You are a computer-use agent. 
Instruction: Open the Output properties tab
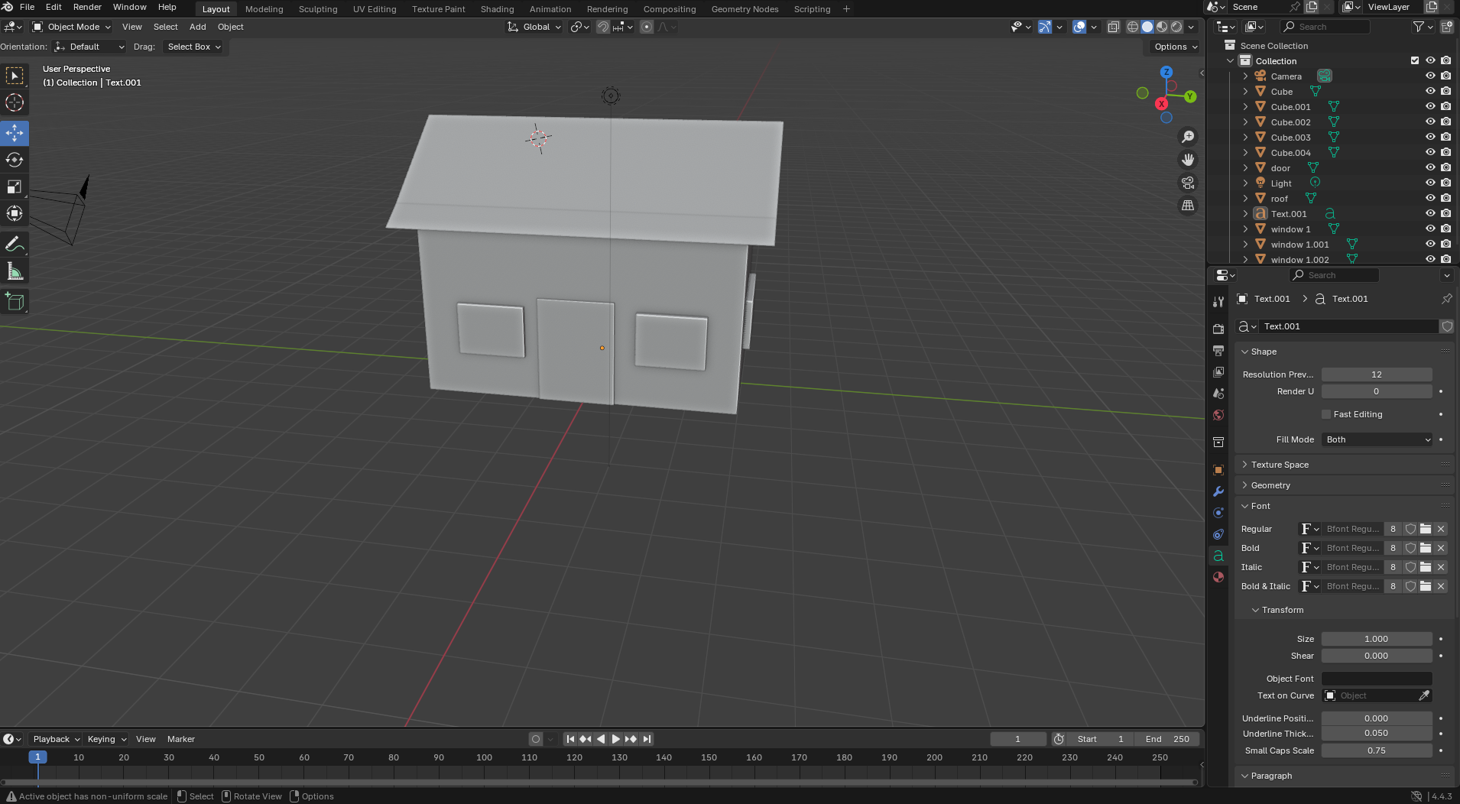coord(1218,350)
